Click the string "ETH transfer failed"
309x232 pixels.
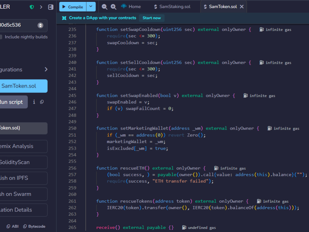[x=180, y=181]
